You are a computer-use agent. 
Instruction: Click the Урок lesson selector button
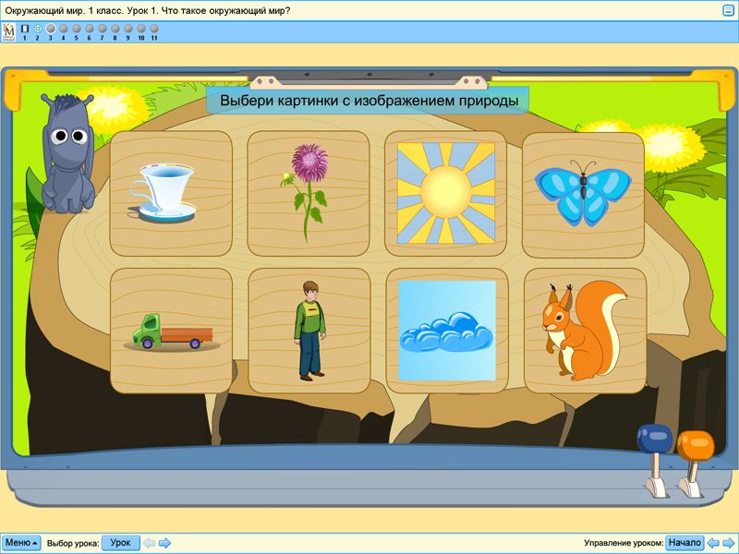coord(121,543)
